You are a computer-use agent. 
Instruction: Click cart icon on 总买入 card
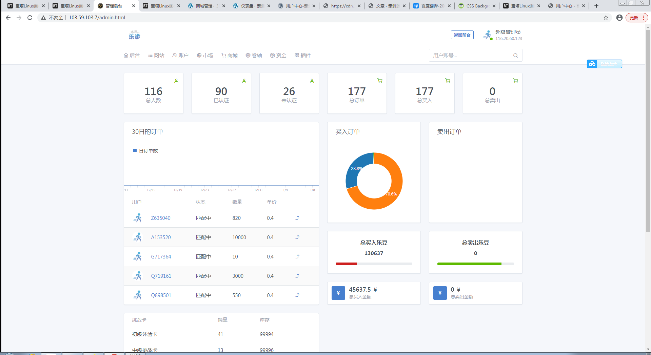[448, 81]
